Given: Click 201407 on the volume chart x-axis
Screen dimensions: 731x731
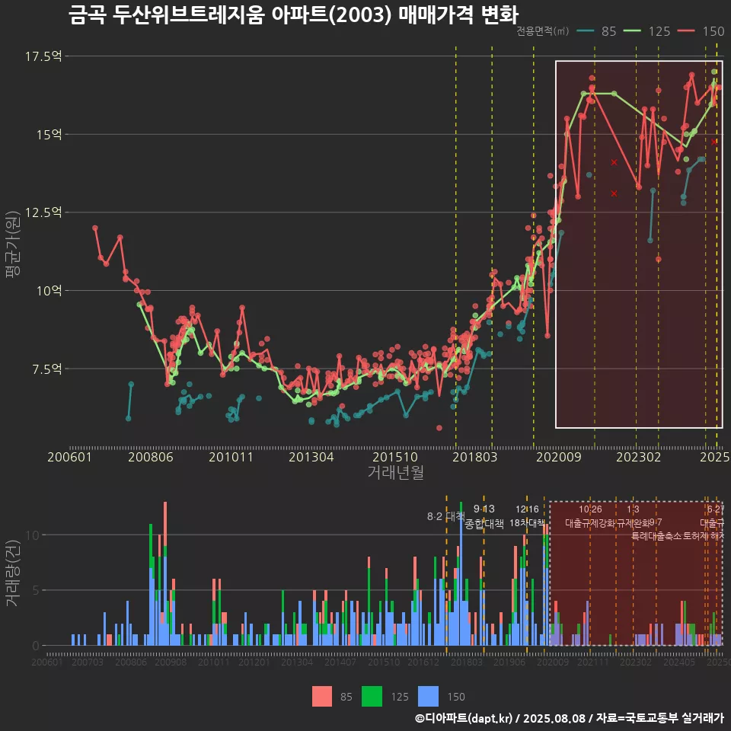Looking at the screenshot, I should [x=340, y=662].
